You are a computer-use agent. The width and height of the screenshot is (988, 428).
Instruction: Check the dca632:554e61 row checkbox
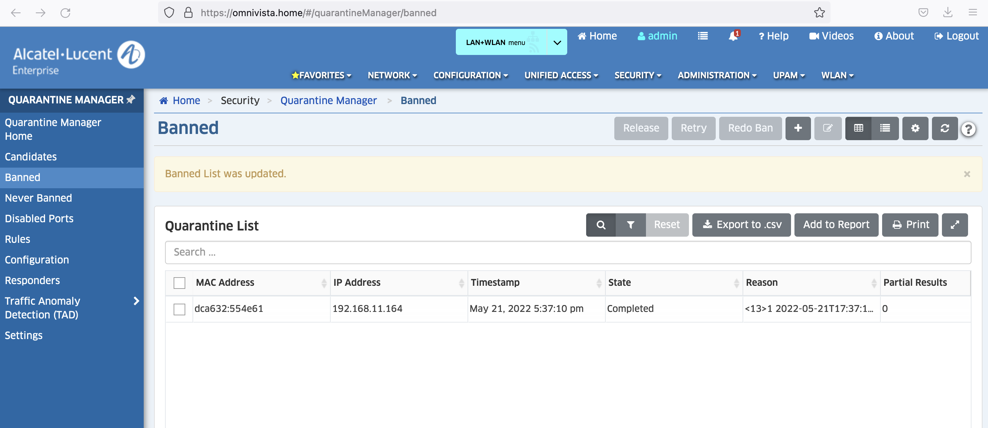(x=179, y=309)
